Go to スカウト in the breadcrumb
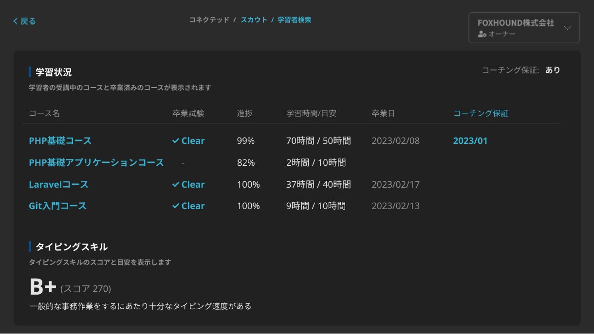Viewport: 594px width, 334px height. tap(254, 20)
